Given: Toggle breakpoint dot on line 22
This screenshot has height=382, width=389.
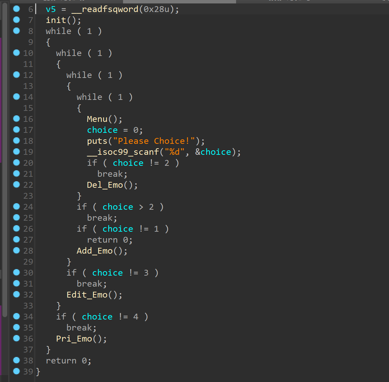Looking at the screenshot, I should (x=16, y=185).
